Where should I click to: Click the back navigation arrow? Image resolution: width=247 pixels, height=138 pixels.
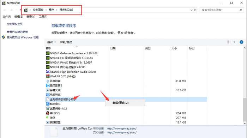pyautogui.click(x=5, y=10)
